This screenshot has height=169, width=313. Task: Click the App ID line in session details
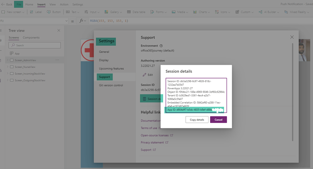tap(195, 110)
